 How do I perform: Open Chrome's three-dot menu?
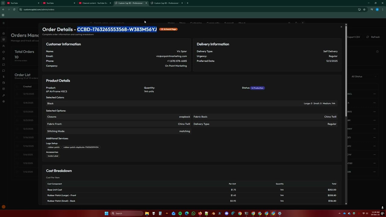[x=383, y=9]
